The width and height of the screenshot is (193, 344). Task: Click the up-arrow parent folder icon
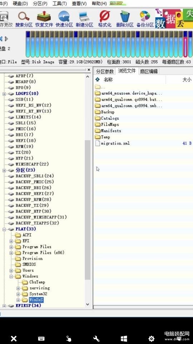pos(98,80)
